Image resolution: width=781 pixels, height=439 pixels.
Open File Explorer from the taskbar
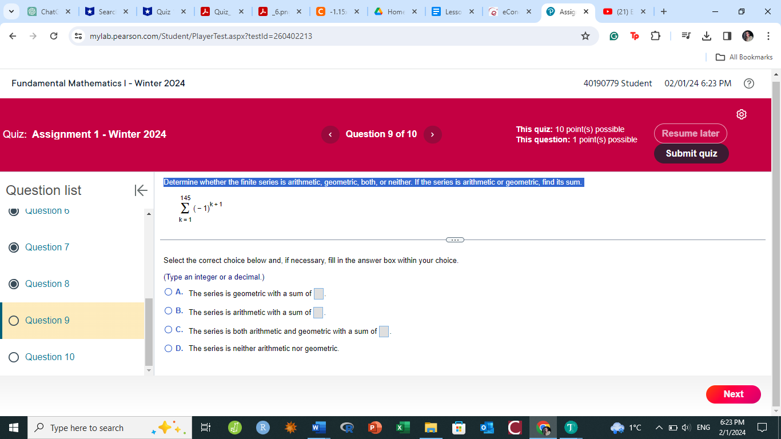coord(431,428)
